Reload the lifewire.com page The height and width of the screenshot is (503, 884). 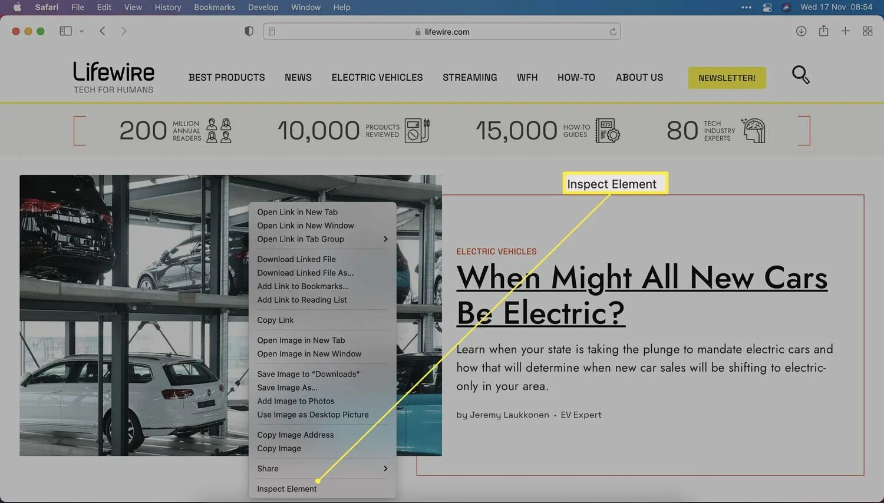[613, 31]
